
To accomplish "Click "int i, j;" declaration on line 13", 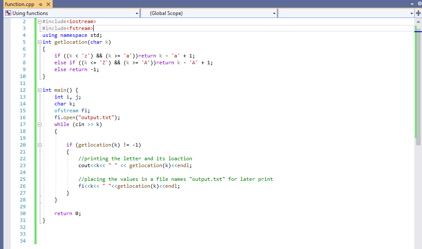I will tap(68, 97).
